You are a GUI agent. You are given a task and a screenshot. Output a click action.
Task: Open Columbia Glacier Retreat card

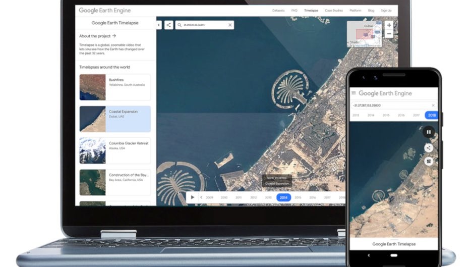coord(115,151)
